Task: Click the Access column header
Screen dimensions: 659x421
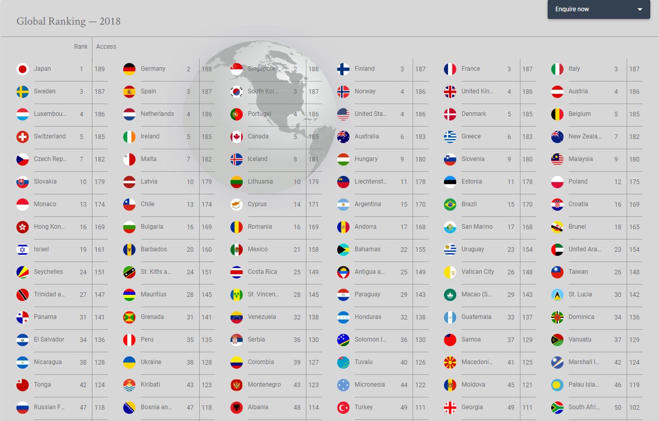Action: tap(106, 47)
